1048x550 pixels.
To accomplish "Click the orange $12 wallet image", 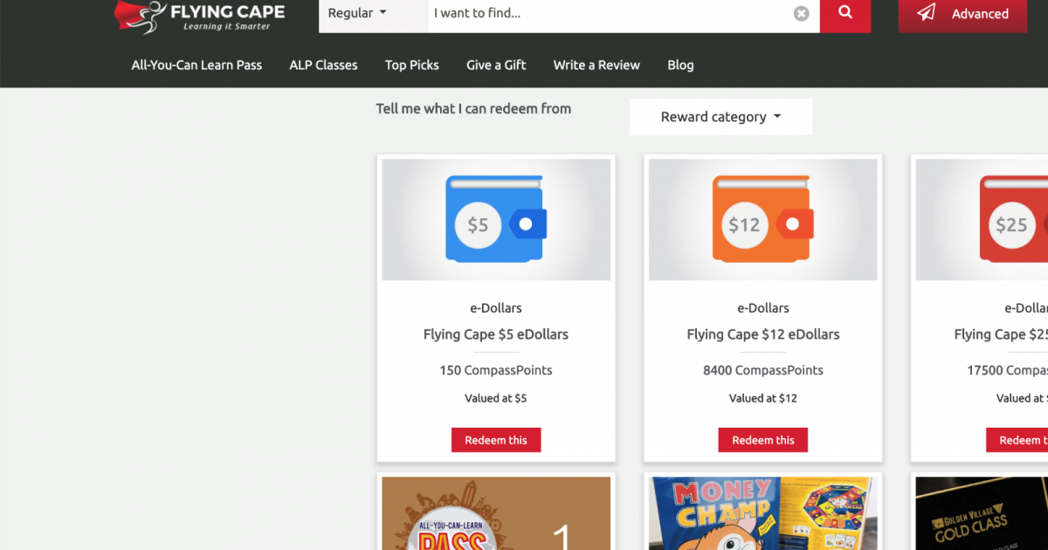I will pyautogui.click(x=763, y=219).
